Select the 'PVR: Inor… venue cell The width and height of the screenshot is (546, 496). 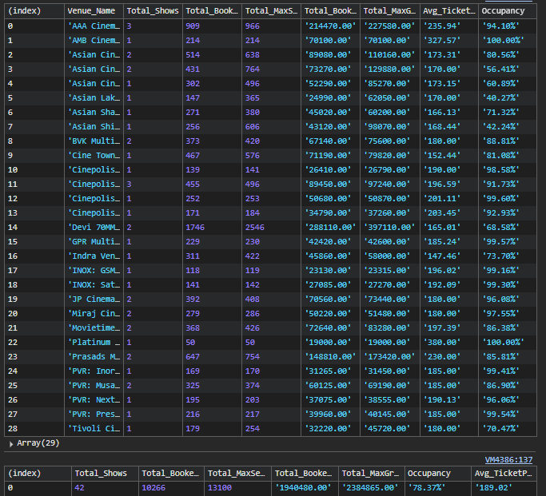pos(94,371)
